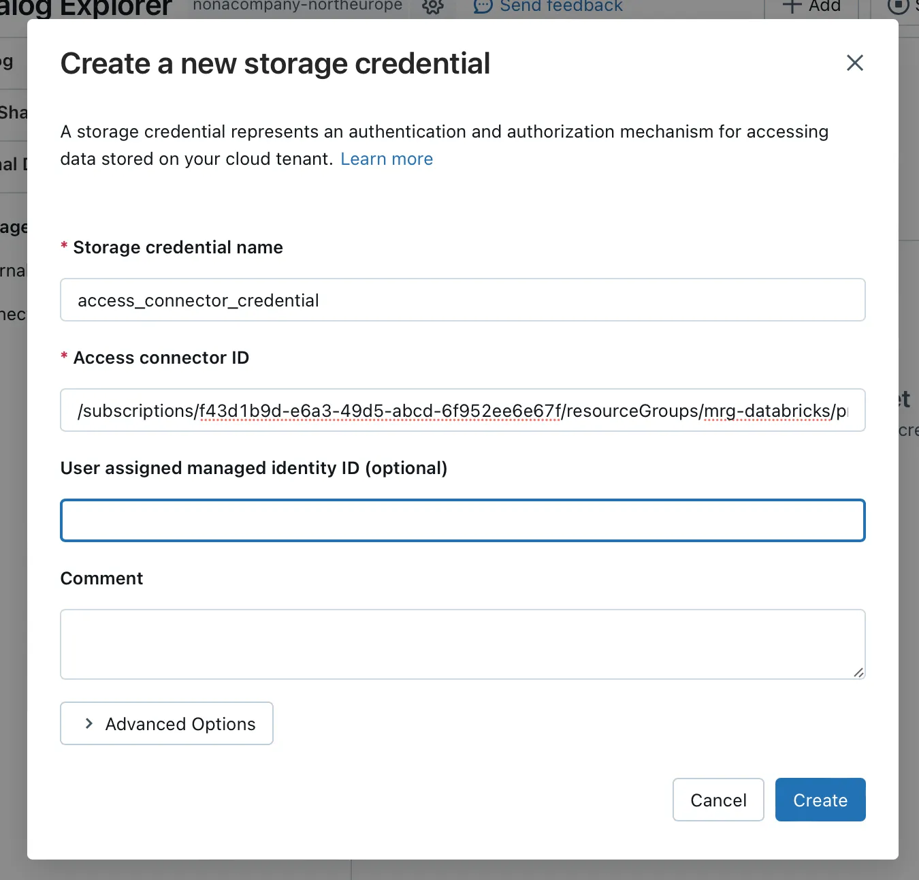Click into the Access connector ID field

tap(462, 410)
